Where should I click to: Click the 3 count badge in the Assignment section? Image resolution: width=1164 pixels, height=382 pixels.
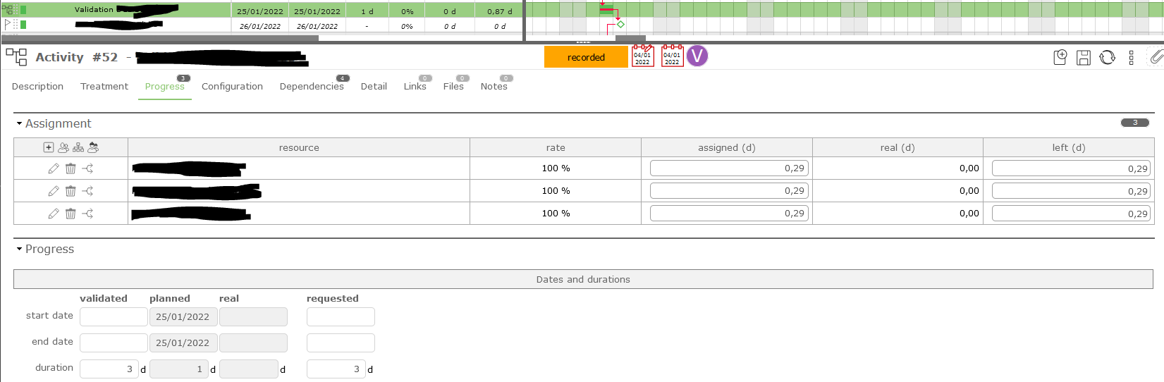coord(1135,123)
